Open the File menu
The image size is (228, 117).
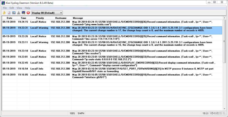[5, 8]
